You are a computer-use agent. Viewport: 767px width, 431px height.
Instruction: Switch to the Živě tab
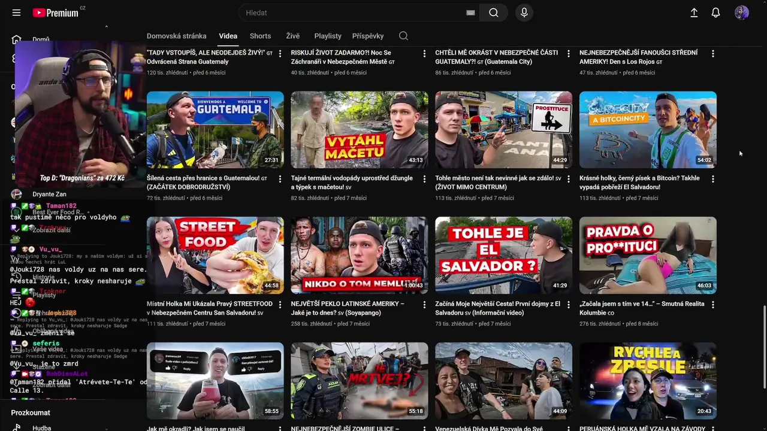coord(292,36)
